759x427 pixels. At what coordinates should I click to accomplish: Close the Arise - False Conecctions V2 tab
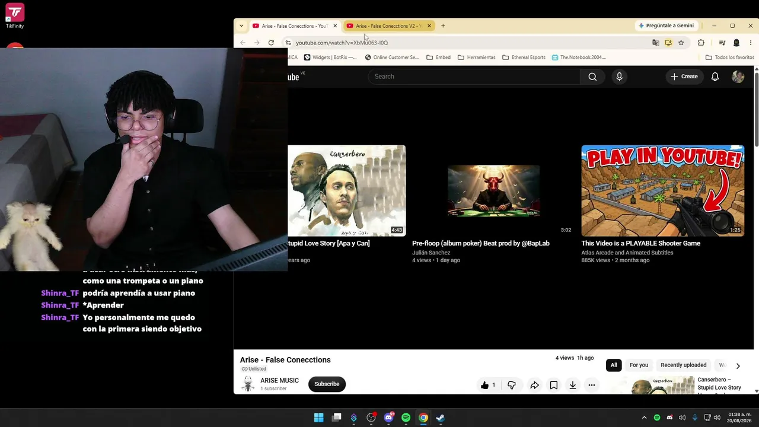tap(429, 26)
